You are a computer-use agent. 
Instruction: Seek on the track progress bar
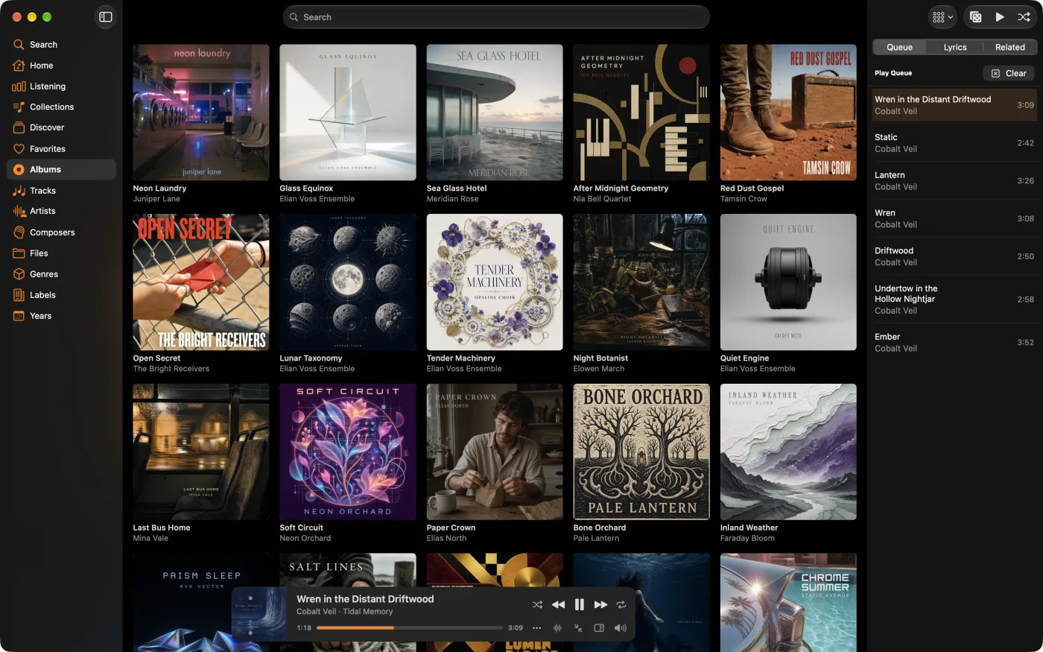pos(410,628)
